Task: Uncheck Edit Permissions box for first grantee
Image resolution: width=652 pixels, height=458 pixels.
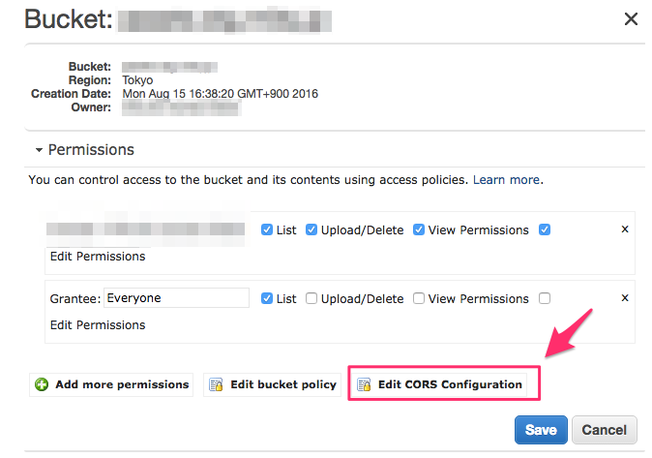Action: [545, 229]
